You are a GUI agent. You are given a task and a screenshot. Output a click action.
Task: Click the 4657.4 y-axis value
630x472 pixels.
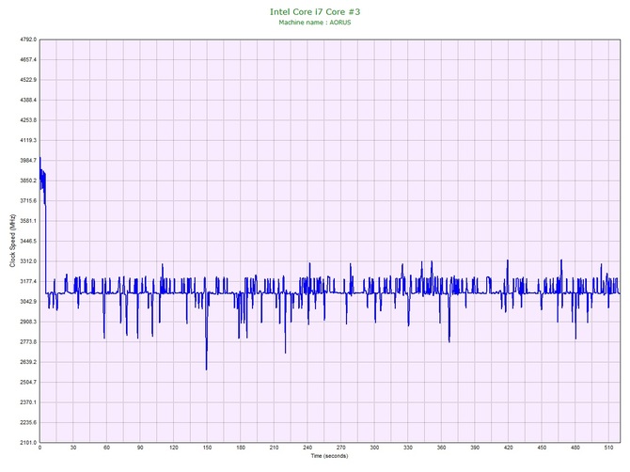point(28,60)
